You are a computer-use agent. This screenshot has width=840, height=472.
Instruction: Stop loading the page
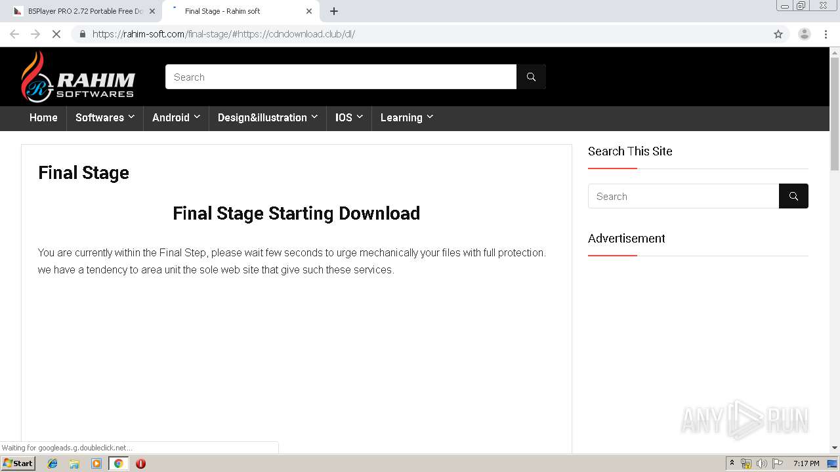coord(56,34)
